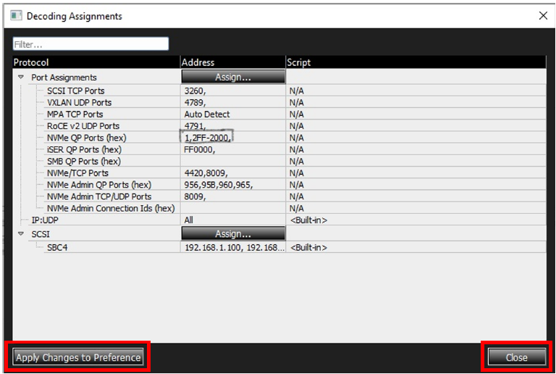Screen dimensions: 556x374
Task: Click Assign button in SCSI row
Action: point(233,233)
